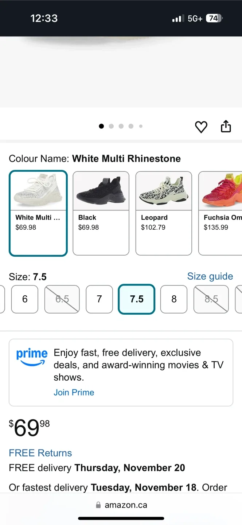
Task: Select size 6 option
Action: [24, 299]
